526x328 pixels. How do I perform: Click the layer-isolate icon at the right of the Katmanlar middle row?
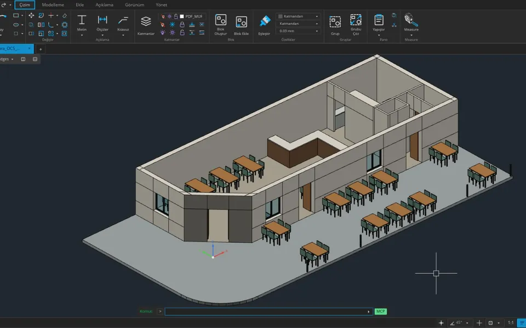pyautogui.click(x=202, y=25)
